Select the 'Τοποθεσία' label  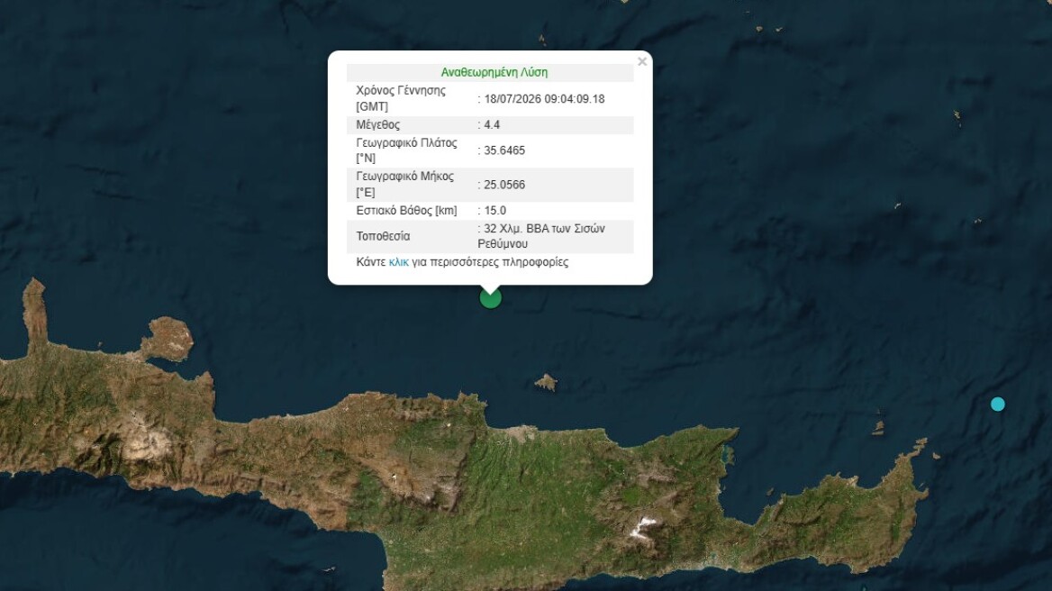pyautogui.click(x=383, y=236)
